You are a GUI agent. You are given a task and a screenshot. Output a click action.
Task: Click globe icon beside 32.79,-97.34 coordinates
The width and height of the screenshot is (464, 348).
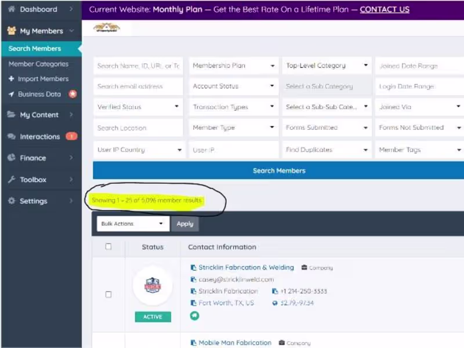(x=275, y=303)
